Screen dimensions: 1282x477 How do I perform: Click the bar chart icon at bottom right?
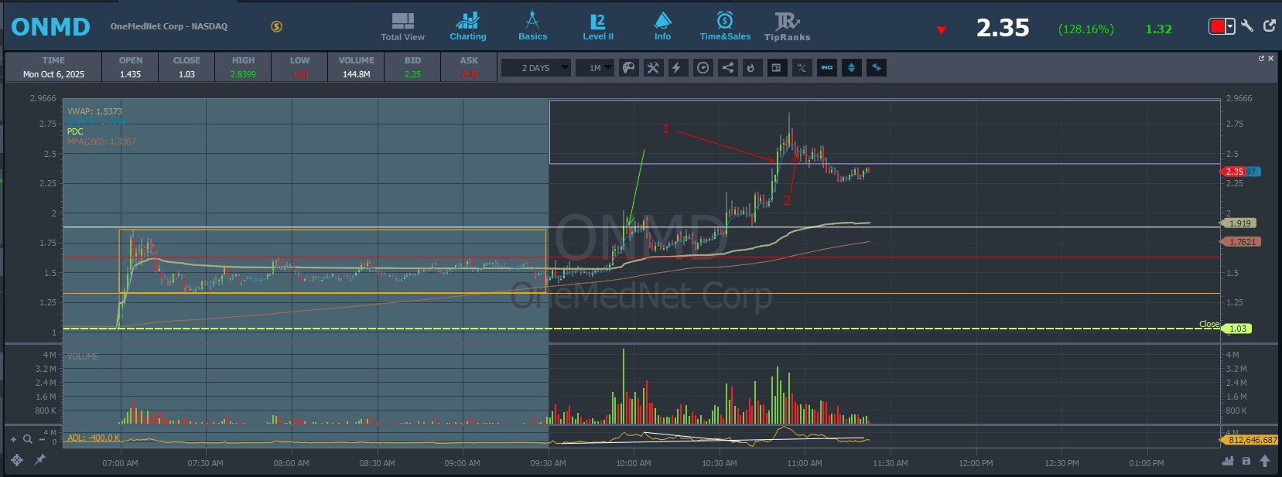click(1228, 461)
